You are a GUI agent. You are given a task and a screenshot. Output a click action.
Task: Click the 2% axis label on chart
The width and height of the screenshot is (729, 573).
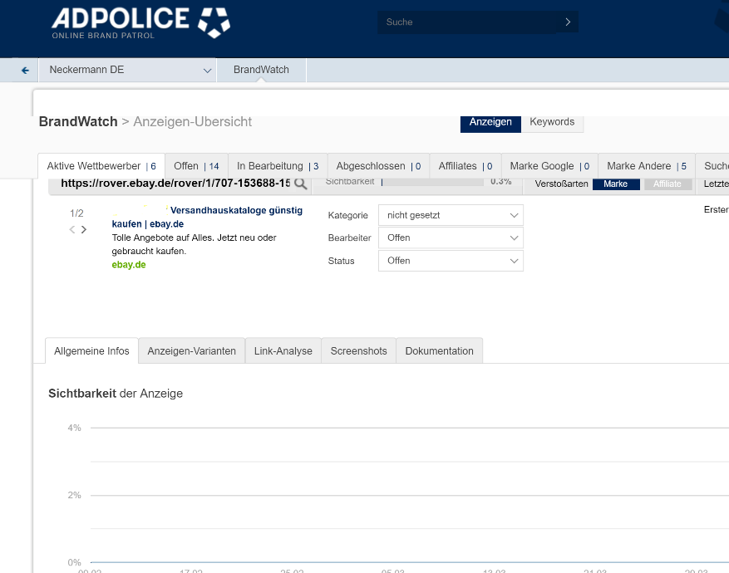pyautogui.click(x=74, y=496)
